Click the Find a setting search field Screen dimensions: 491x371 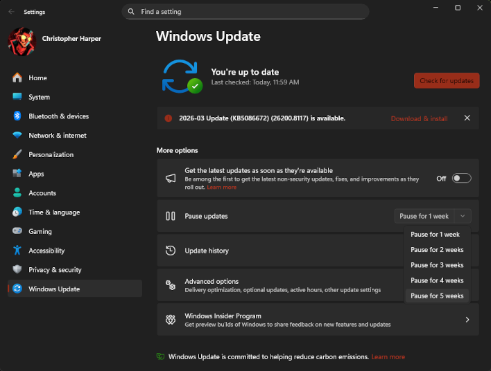pos(245,12)
